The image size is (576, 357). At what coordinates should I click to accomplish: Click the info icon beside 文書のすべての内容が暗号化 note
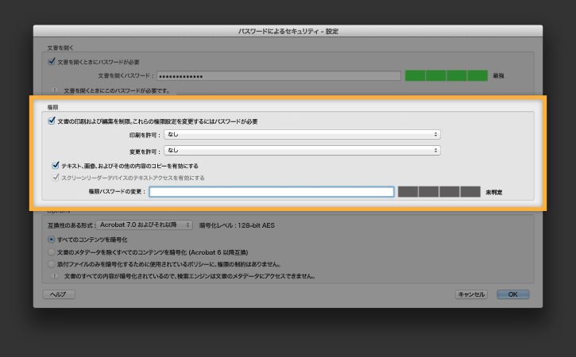coord(54,276)
